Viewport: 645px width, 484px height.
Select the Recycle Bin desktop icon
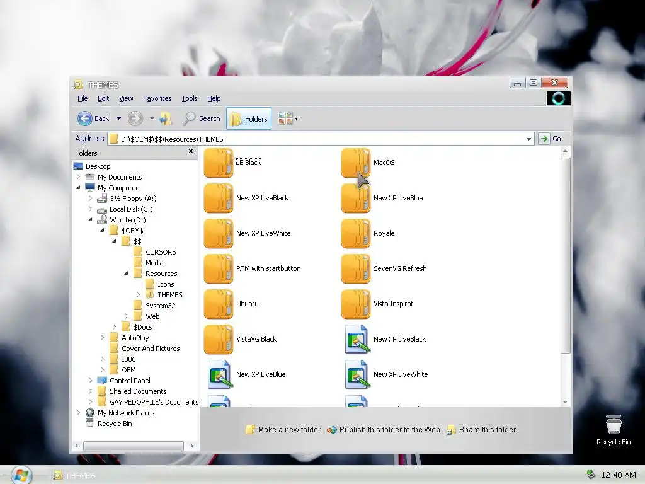[614, 430]
